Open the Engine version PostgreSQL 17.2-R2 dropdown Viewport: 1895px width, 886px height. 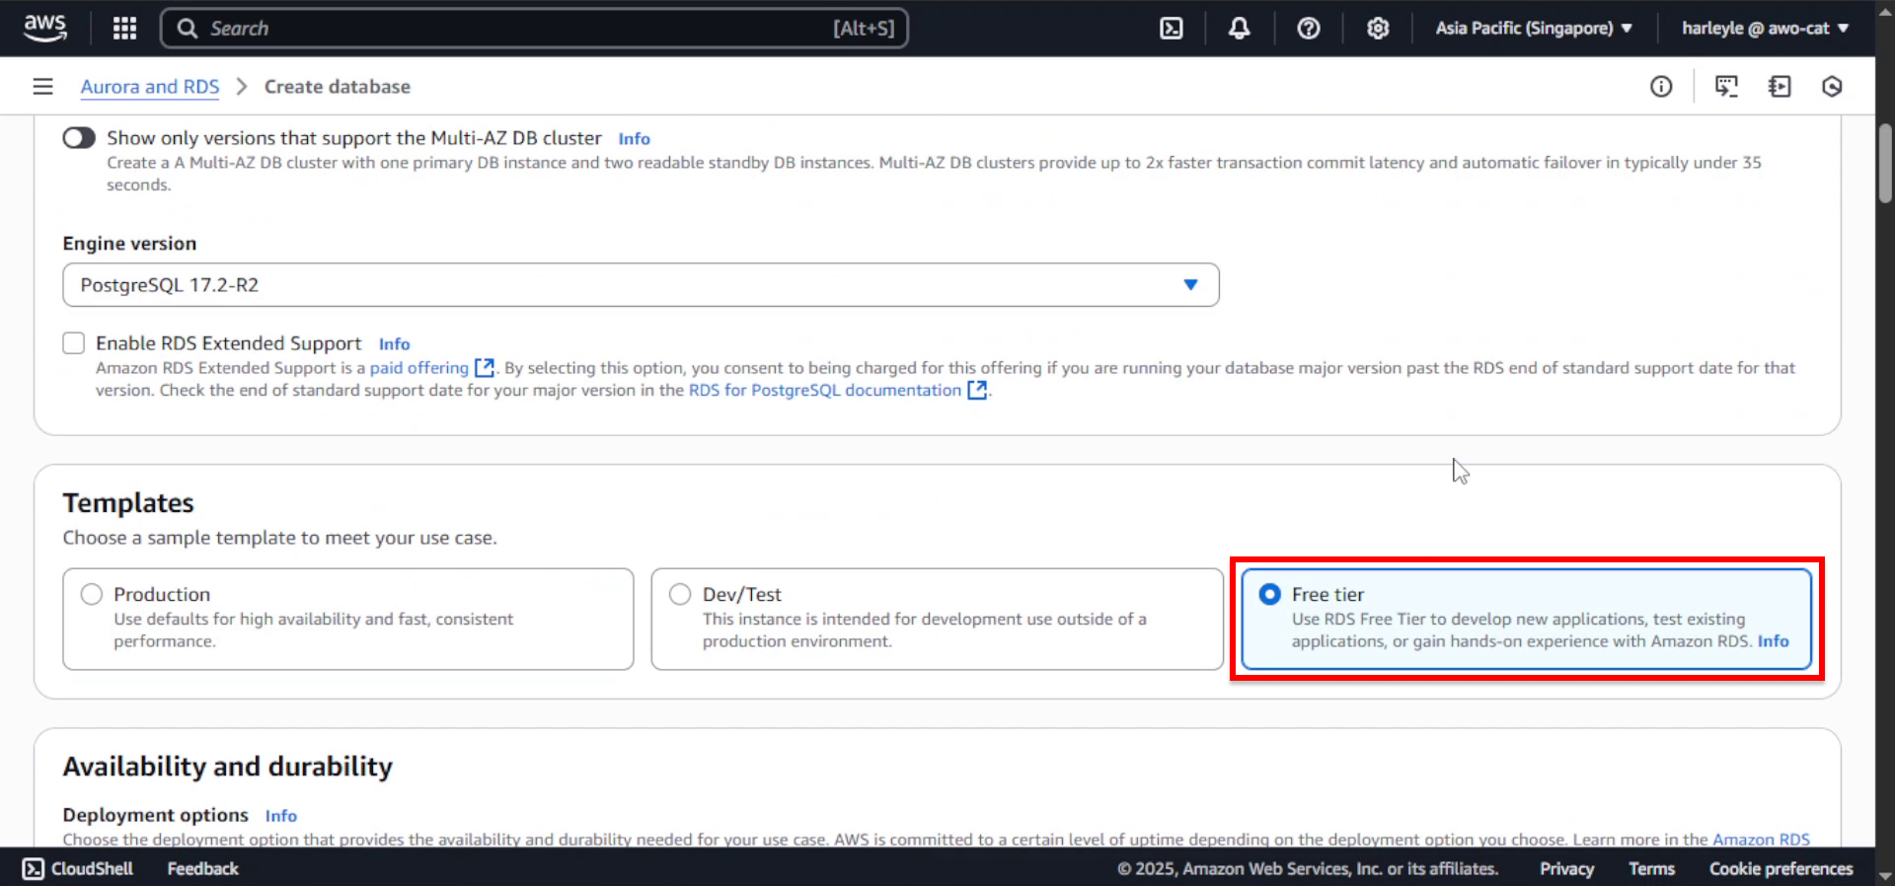point(641,285)
